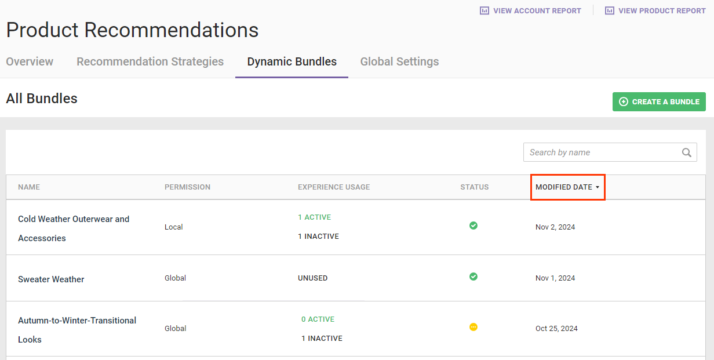Click the plus icon on Create a Bundle
The image size is (714, 360).
(x=624, y=101)
